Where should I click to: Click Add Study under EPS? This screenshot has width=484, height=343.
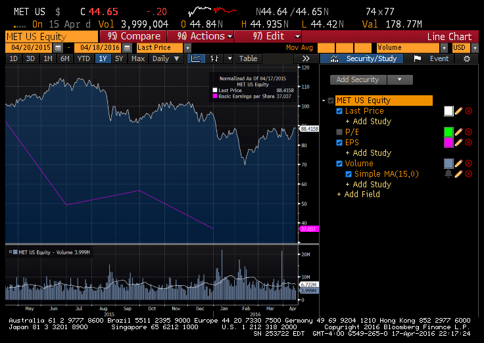[368, 153]
